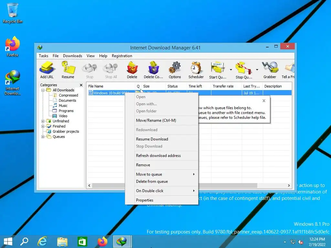Open File Explorer from the taskbar
331x248 pixels.
[62, 242]
